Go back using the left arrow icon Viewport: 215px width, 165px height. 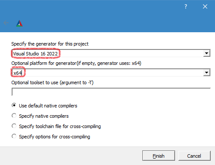tap(6, 23)
